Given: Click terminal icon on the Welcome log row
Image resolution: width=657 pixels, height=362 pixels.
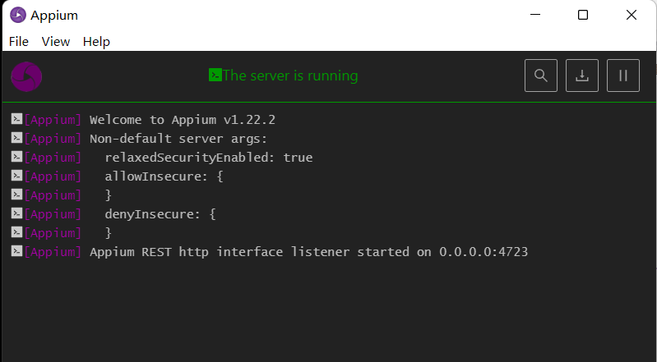Looking at the screenshot, I should tap(16, 119).
